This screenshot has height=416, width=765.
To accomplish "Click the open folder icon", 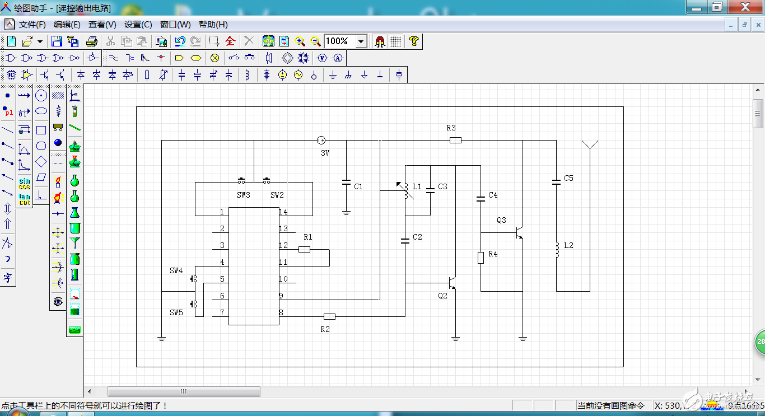I will point(26,41).
